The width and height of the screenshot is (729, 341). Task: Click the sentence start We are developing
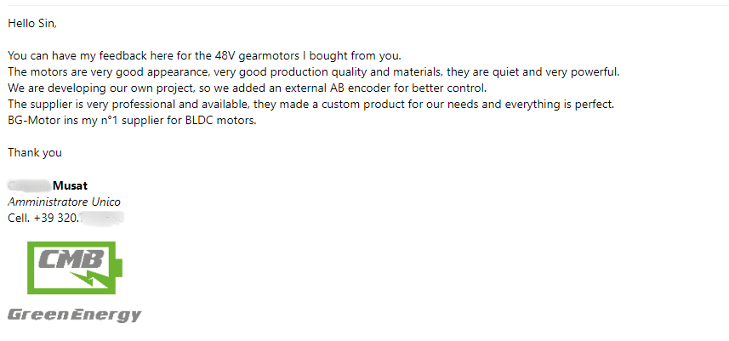pos(51,88)
